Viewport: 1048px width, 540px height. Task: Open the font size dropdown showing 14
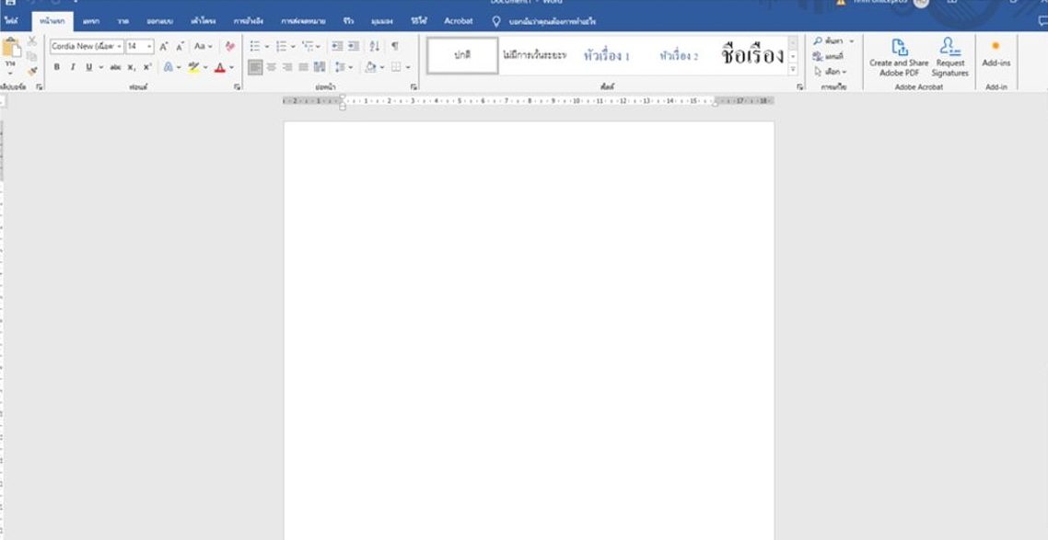(x=149, y=46)
